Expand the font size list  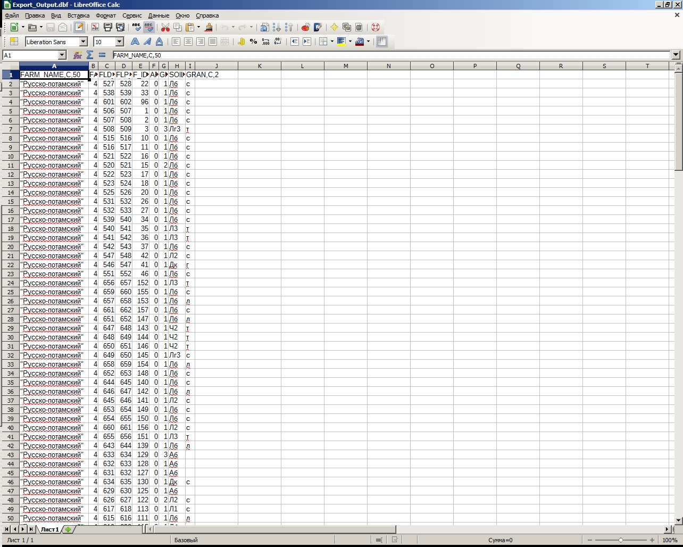(120, 42)
